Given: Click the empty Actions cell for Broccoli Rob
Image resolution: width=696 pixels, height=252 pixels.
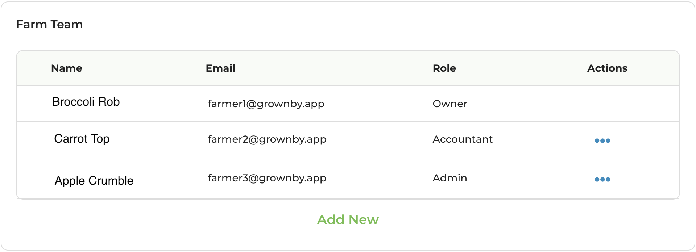Looking at the screenshot, I should (x=607, y=104).
